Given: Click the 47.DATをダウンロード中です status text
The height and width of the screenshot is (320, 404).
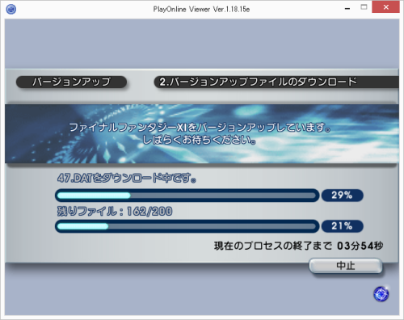Looking at the screenshot, I should point(127,178).
